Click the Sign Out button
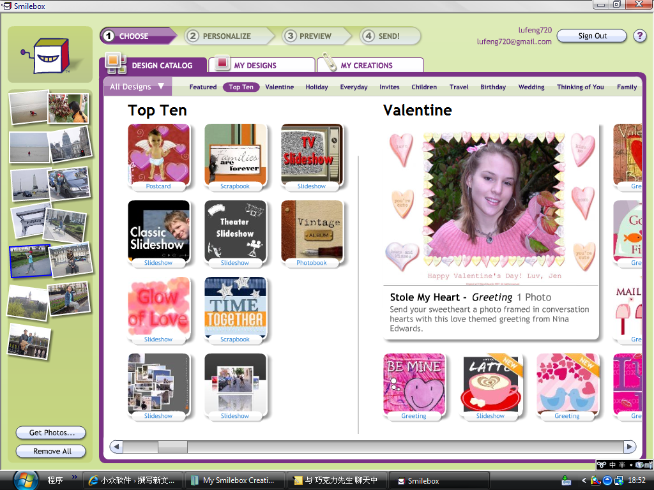Viewport: 654px width, 490px height. 592,36
